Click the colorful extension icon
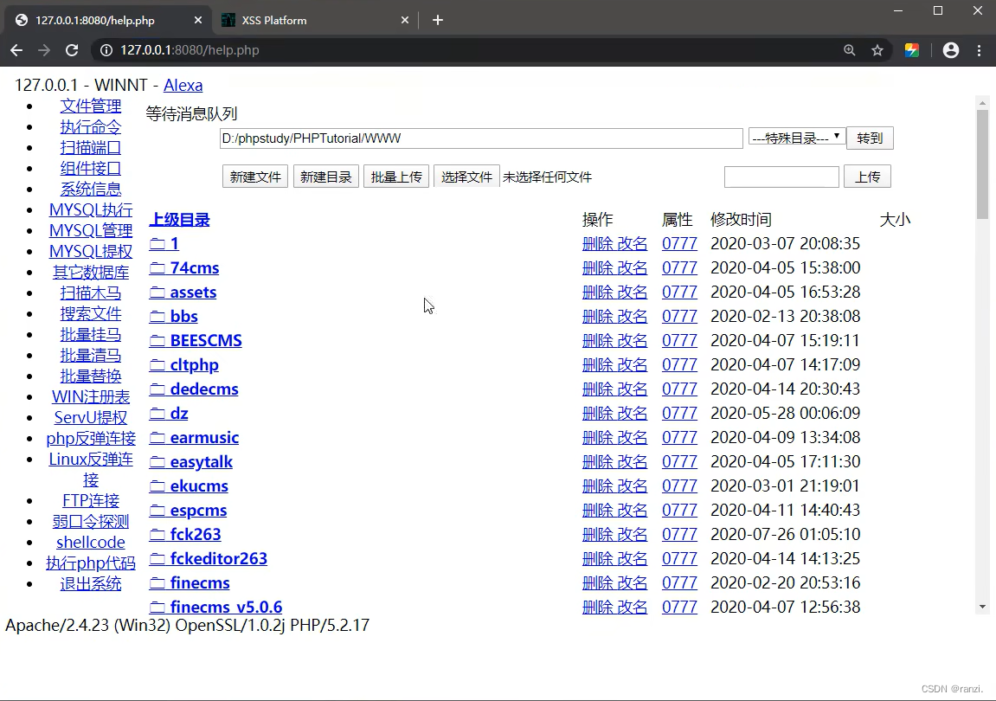996x701 pixels. (x=911, y=50)
